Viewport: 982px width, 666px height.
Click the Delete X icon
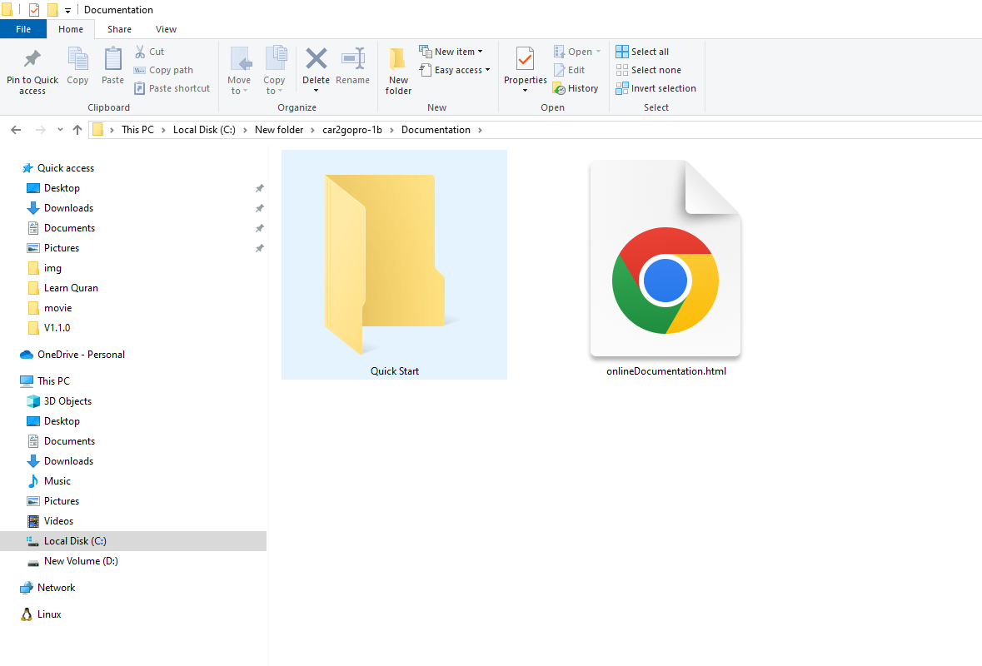(x=316, y=59)
